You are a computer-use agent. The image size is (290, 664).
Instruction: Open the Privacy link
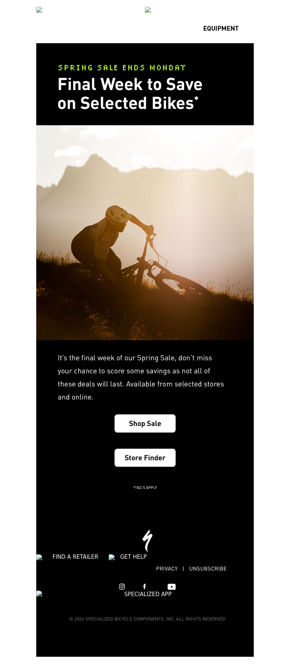pyautogui.click(x=167, y=569)
